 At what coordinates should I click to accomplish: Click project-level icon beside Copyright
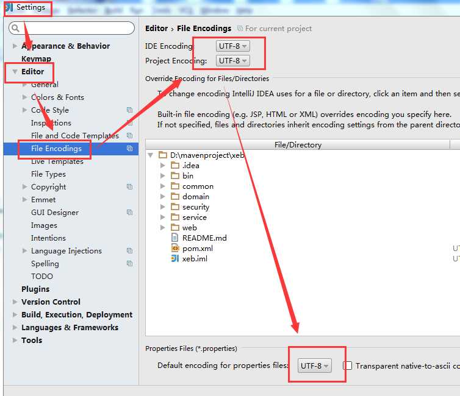[129, 186]
